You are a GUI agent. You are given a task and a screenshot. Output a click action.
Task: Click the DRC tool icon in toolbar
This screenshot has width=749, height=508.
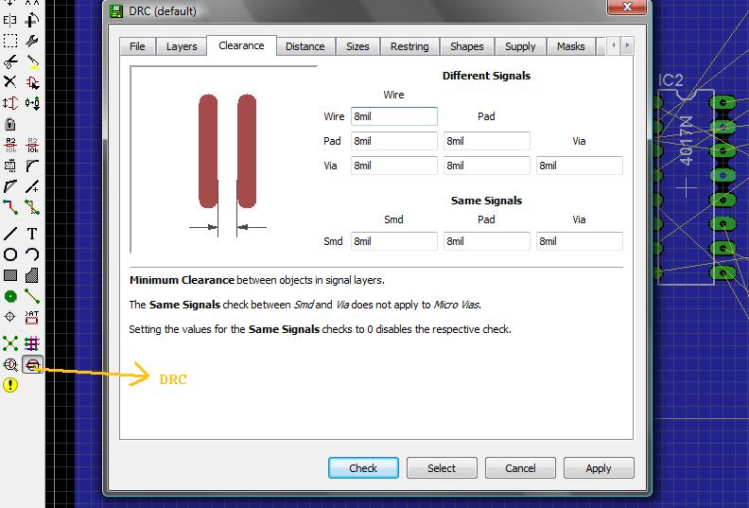tap(32, 364)
